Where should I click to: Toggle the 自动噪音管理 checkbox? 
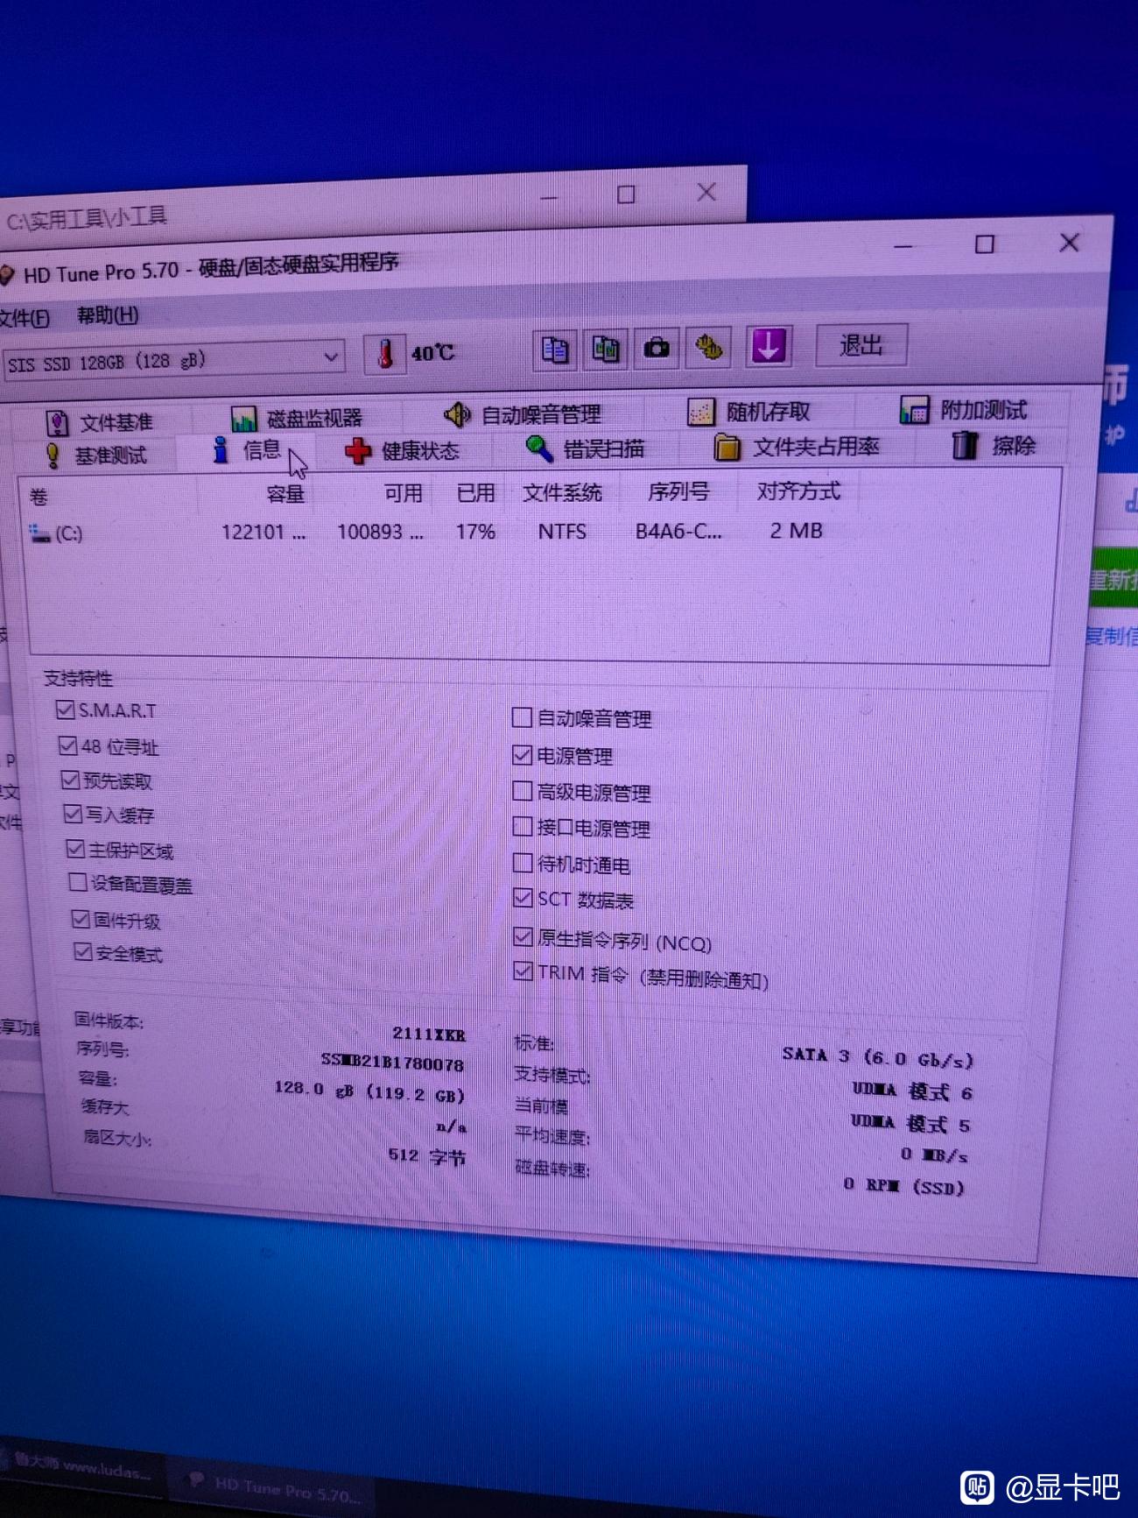click(x=522, y=718)
